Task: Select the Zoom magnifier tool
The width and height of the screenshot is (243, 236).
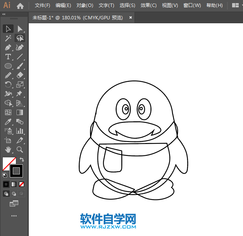Action: click(20, 150)
